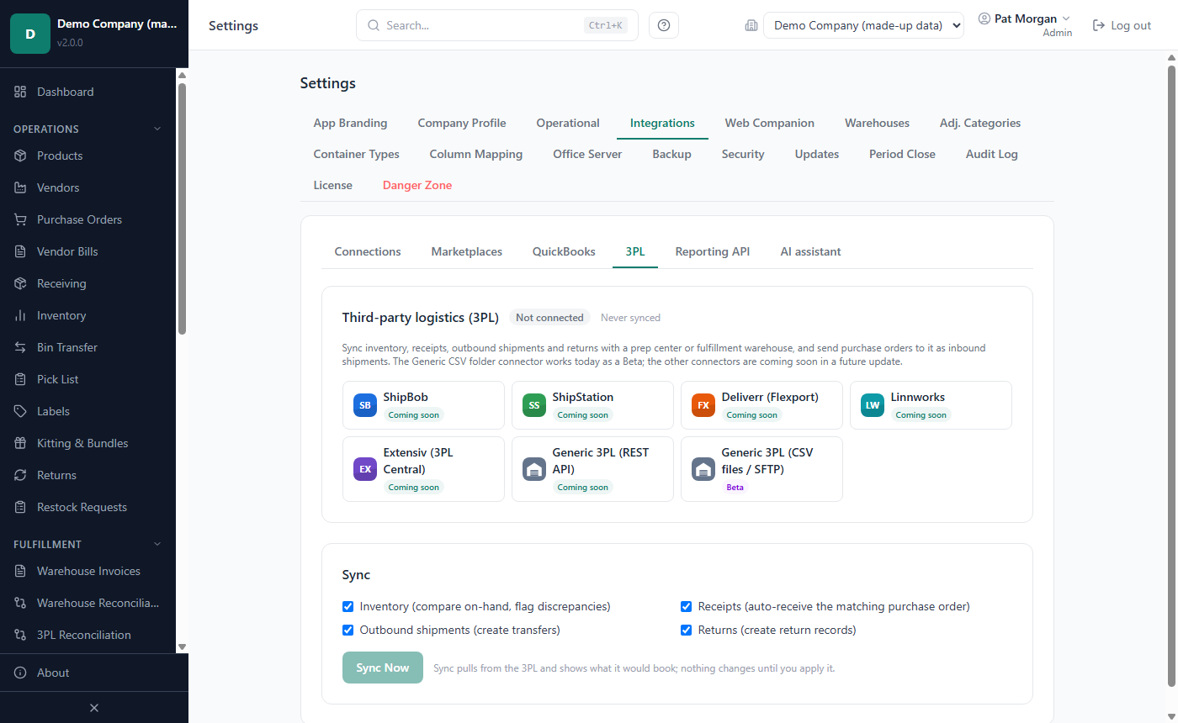
Task: Click the Not connected status badge
Action: pos(549,318)
